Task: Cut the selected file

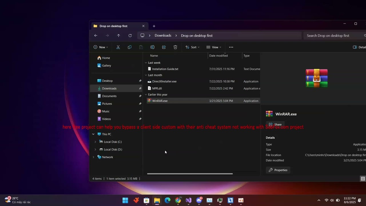Action: (118, 47)
